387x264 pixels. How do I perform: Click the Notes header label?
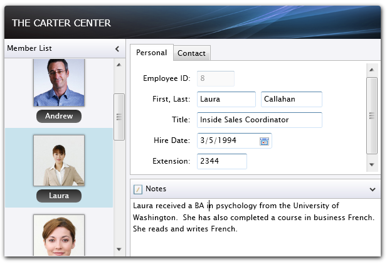pos(156,189)
